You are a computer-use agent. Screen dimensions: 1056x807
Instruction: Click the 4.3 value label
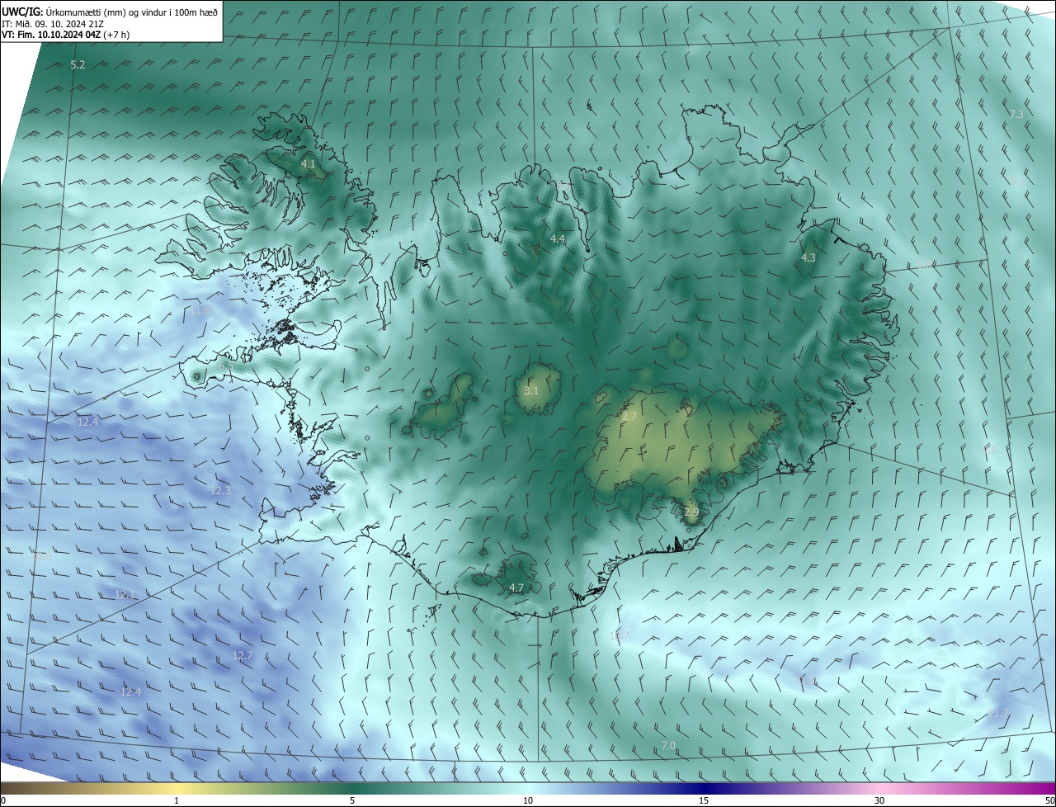pyautogui.click(x=808, y=257)
